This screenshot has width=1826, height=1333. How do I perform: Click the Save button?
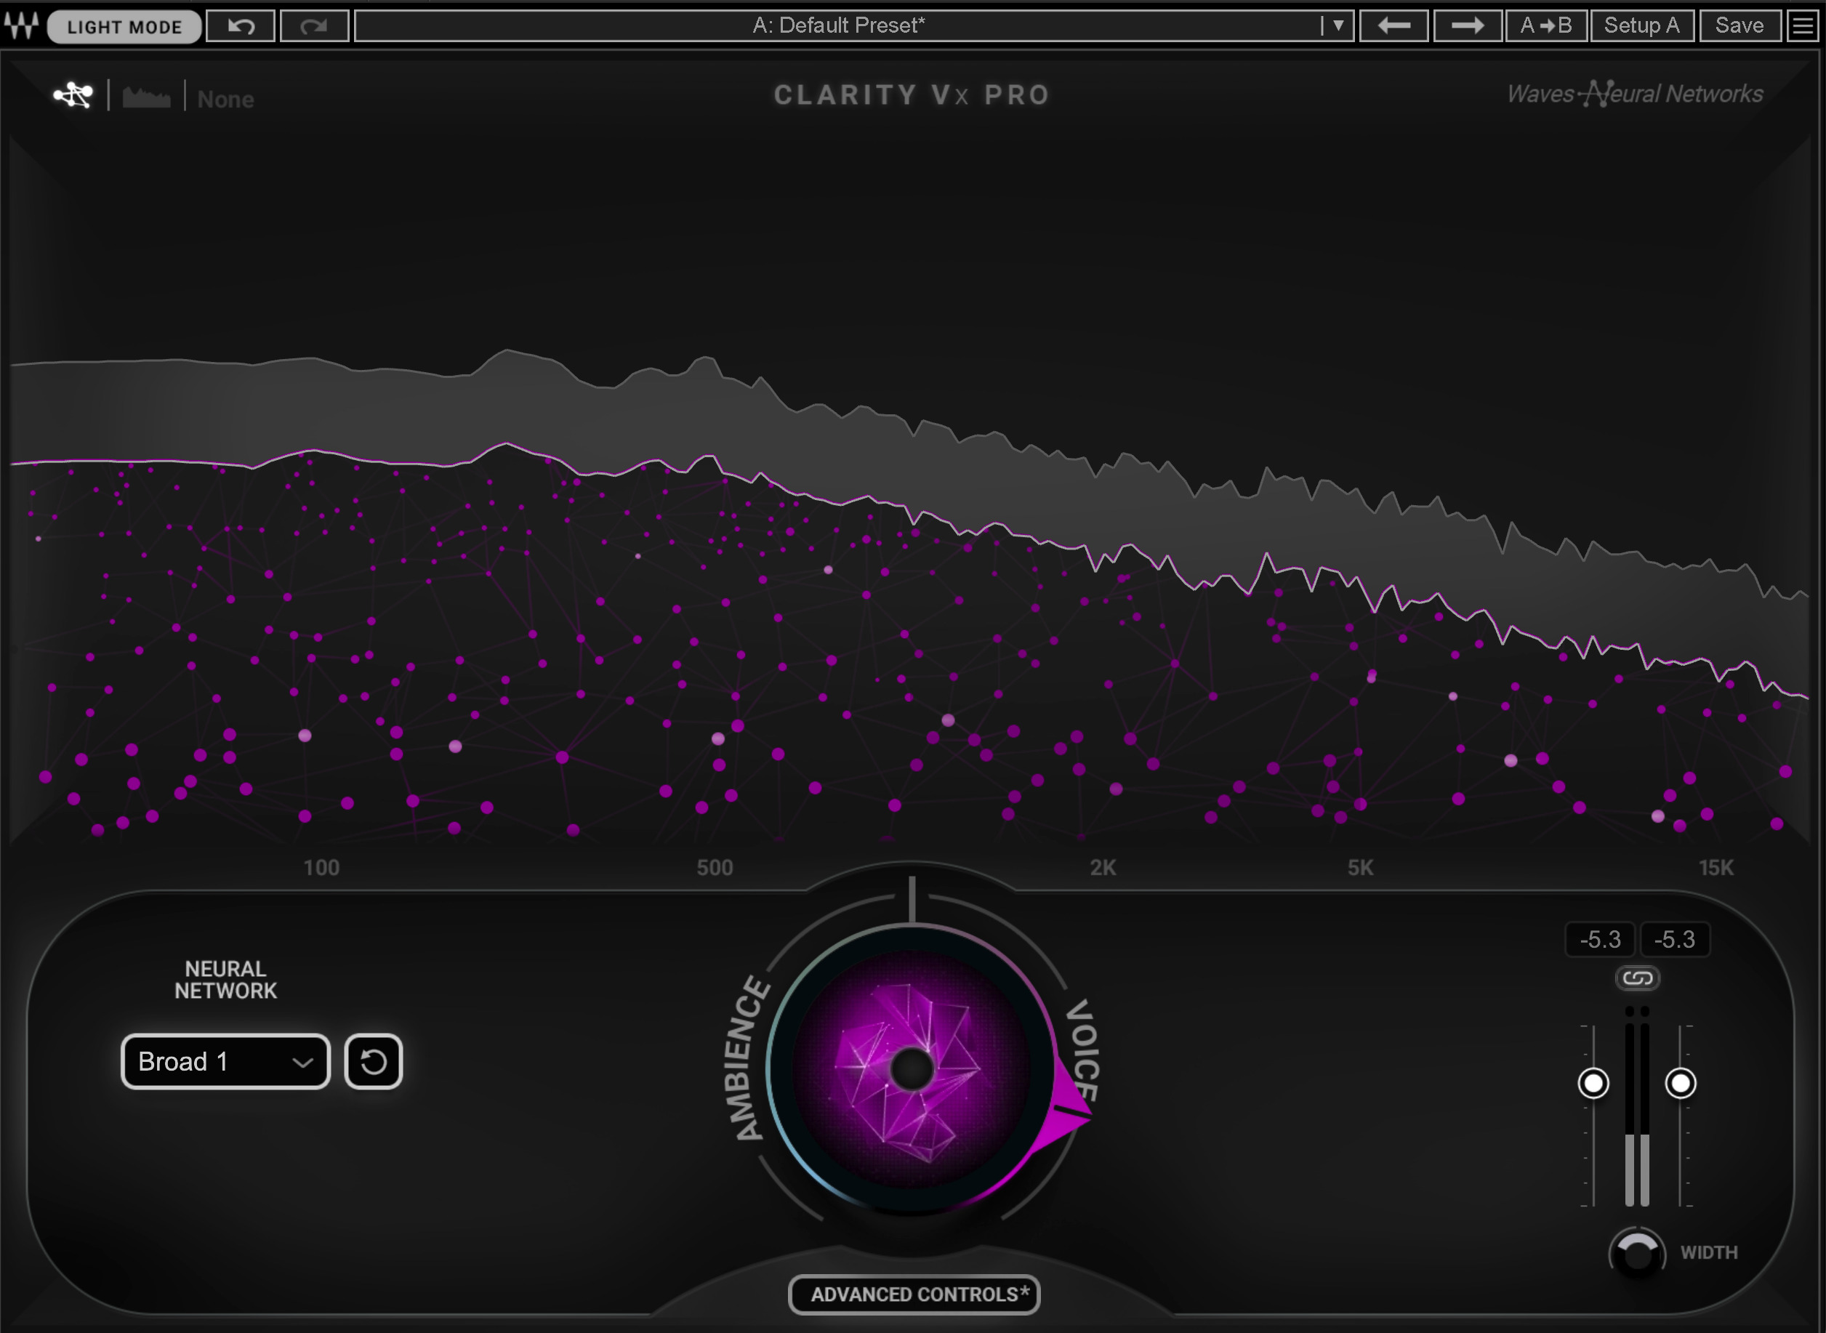[1739, 26]
